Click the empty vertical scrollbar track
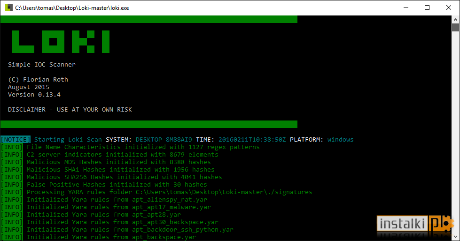 tap(455, 132)
